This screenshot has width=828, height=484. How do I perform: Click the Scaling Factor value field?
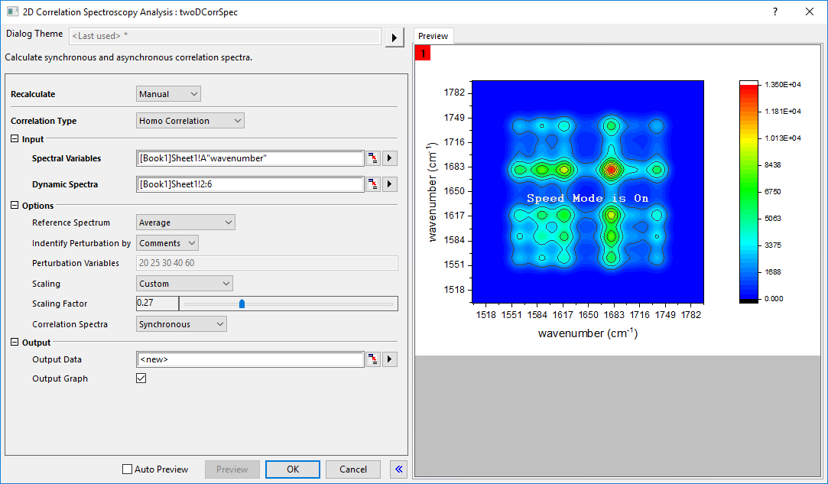tap(157, 304)
